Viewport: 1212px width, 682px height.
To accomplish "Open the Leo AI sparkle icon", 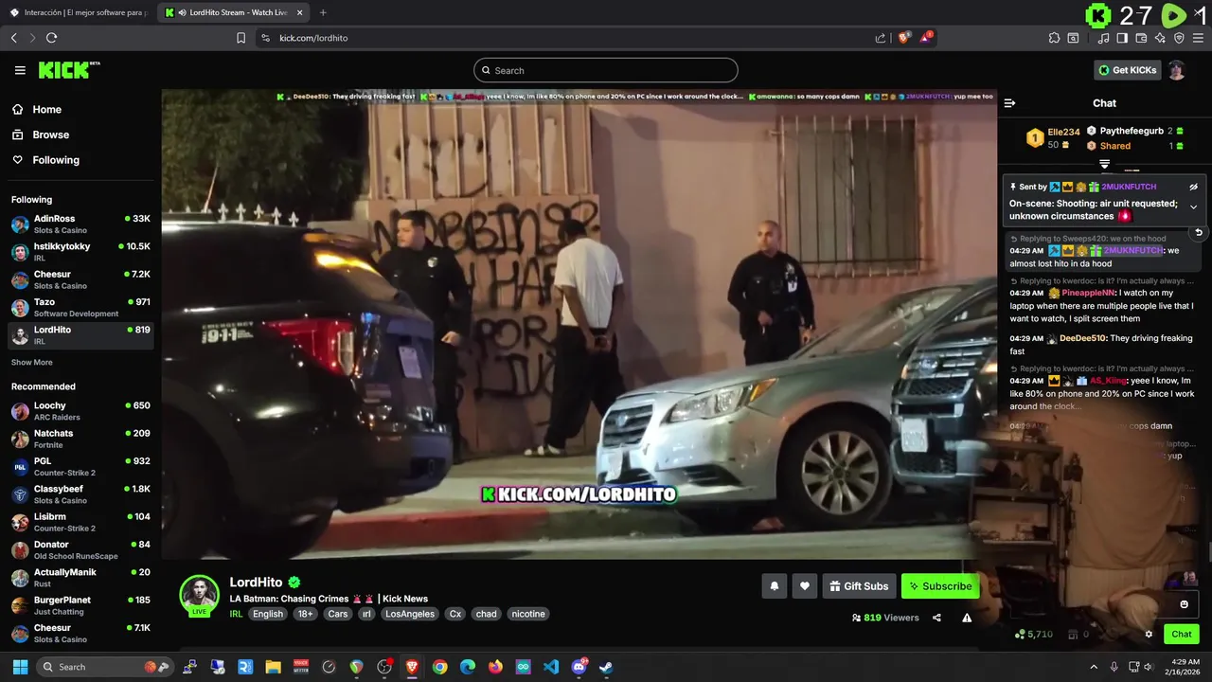I will pos(1160,38).
